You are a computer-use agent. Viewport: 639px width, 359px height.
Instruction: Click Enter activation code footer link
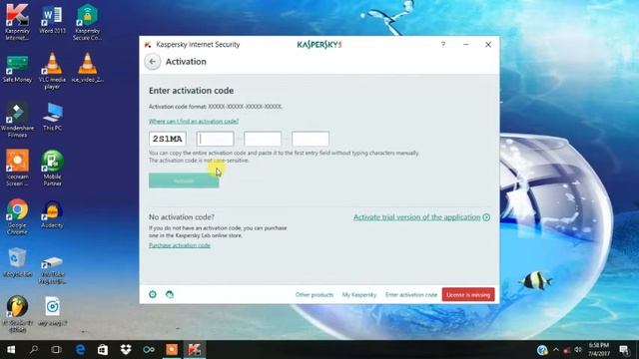(x=411, y=295)
